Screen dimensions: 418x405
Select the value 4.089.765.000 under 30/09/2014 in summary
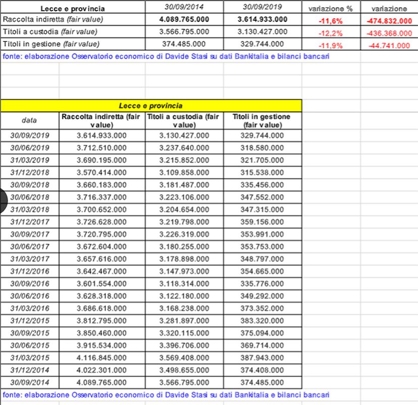coord(184,19)
